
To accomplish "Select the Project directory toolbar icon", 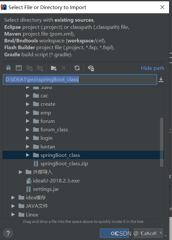I will (29, 68).
